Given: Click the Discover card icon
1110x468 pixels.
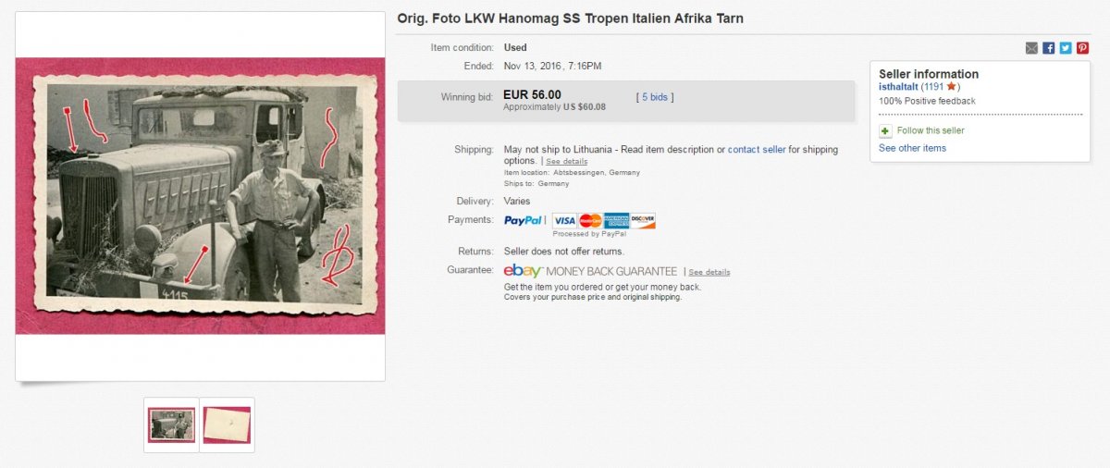Looking at the screenshot, I should (x=642, y=220).
